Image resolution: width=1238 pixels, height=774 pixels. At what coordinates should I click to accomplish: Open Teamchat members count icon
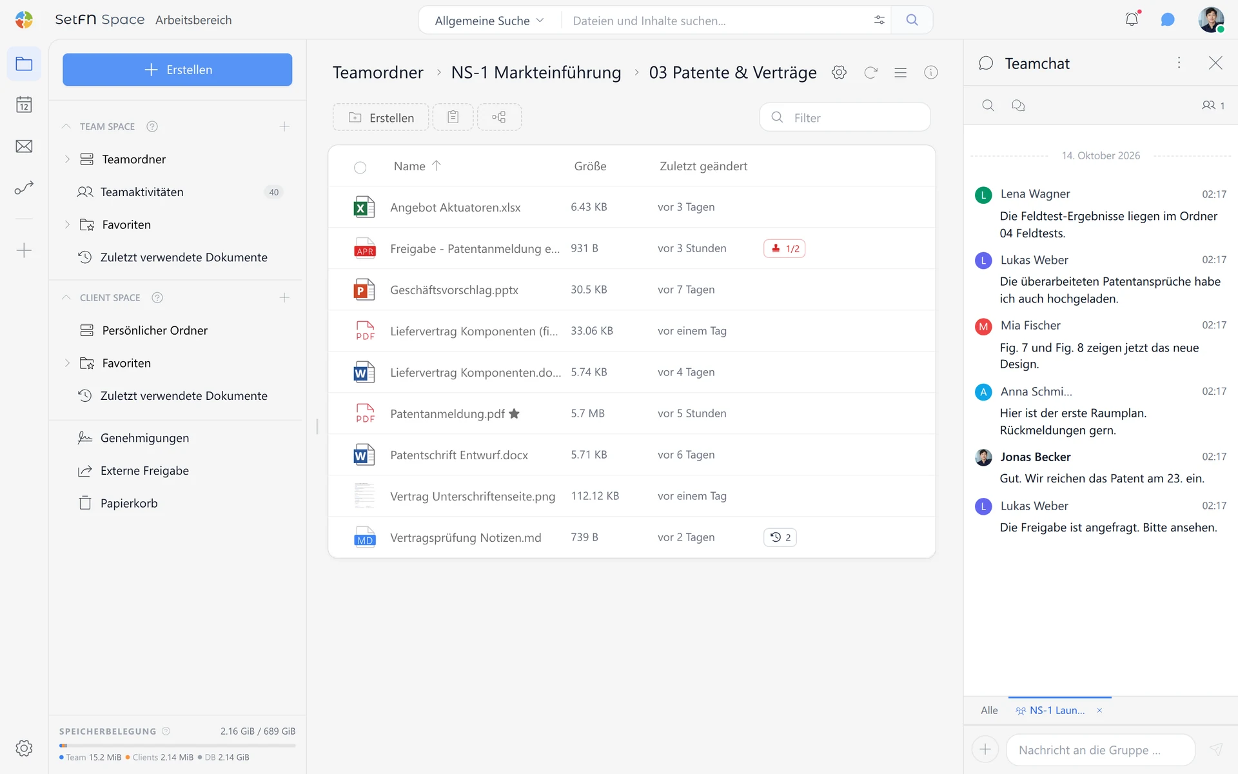click(1213, 105)
